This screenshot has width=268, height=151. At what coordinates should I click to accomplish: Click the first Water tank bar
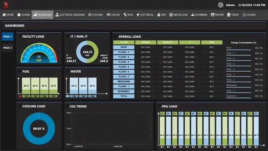(74, 86)
